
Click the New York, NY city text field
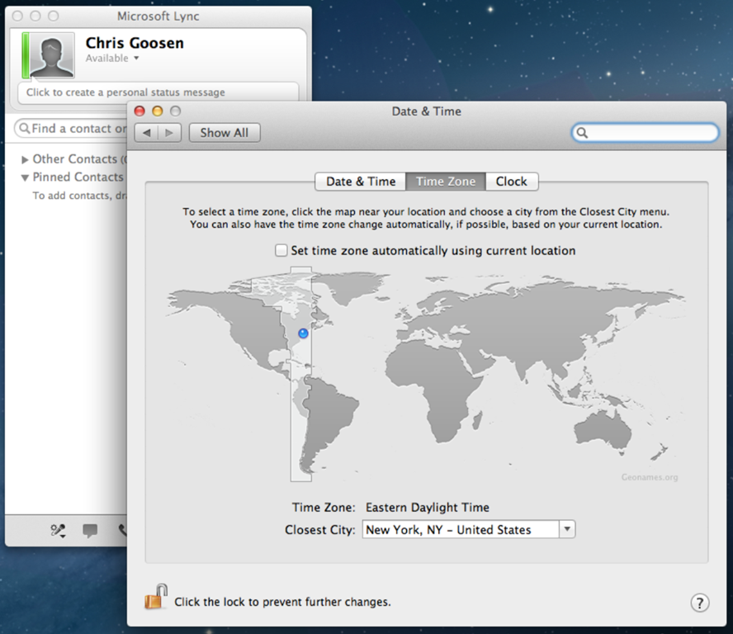[x=461, y=529]
